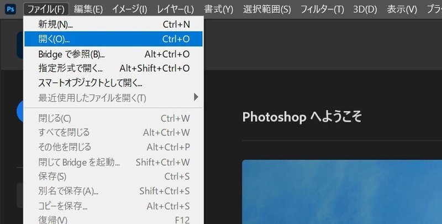Screen dimensions: 442x224
Task: Open the 表示(V) menu
Action: coord(402,9)
